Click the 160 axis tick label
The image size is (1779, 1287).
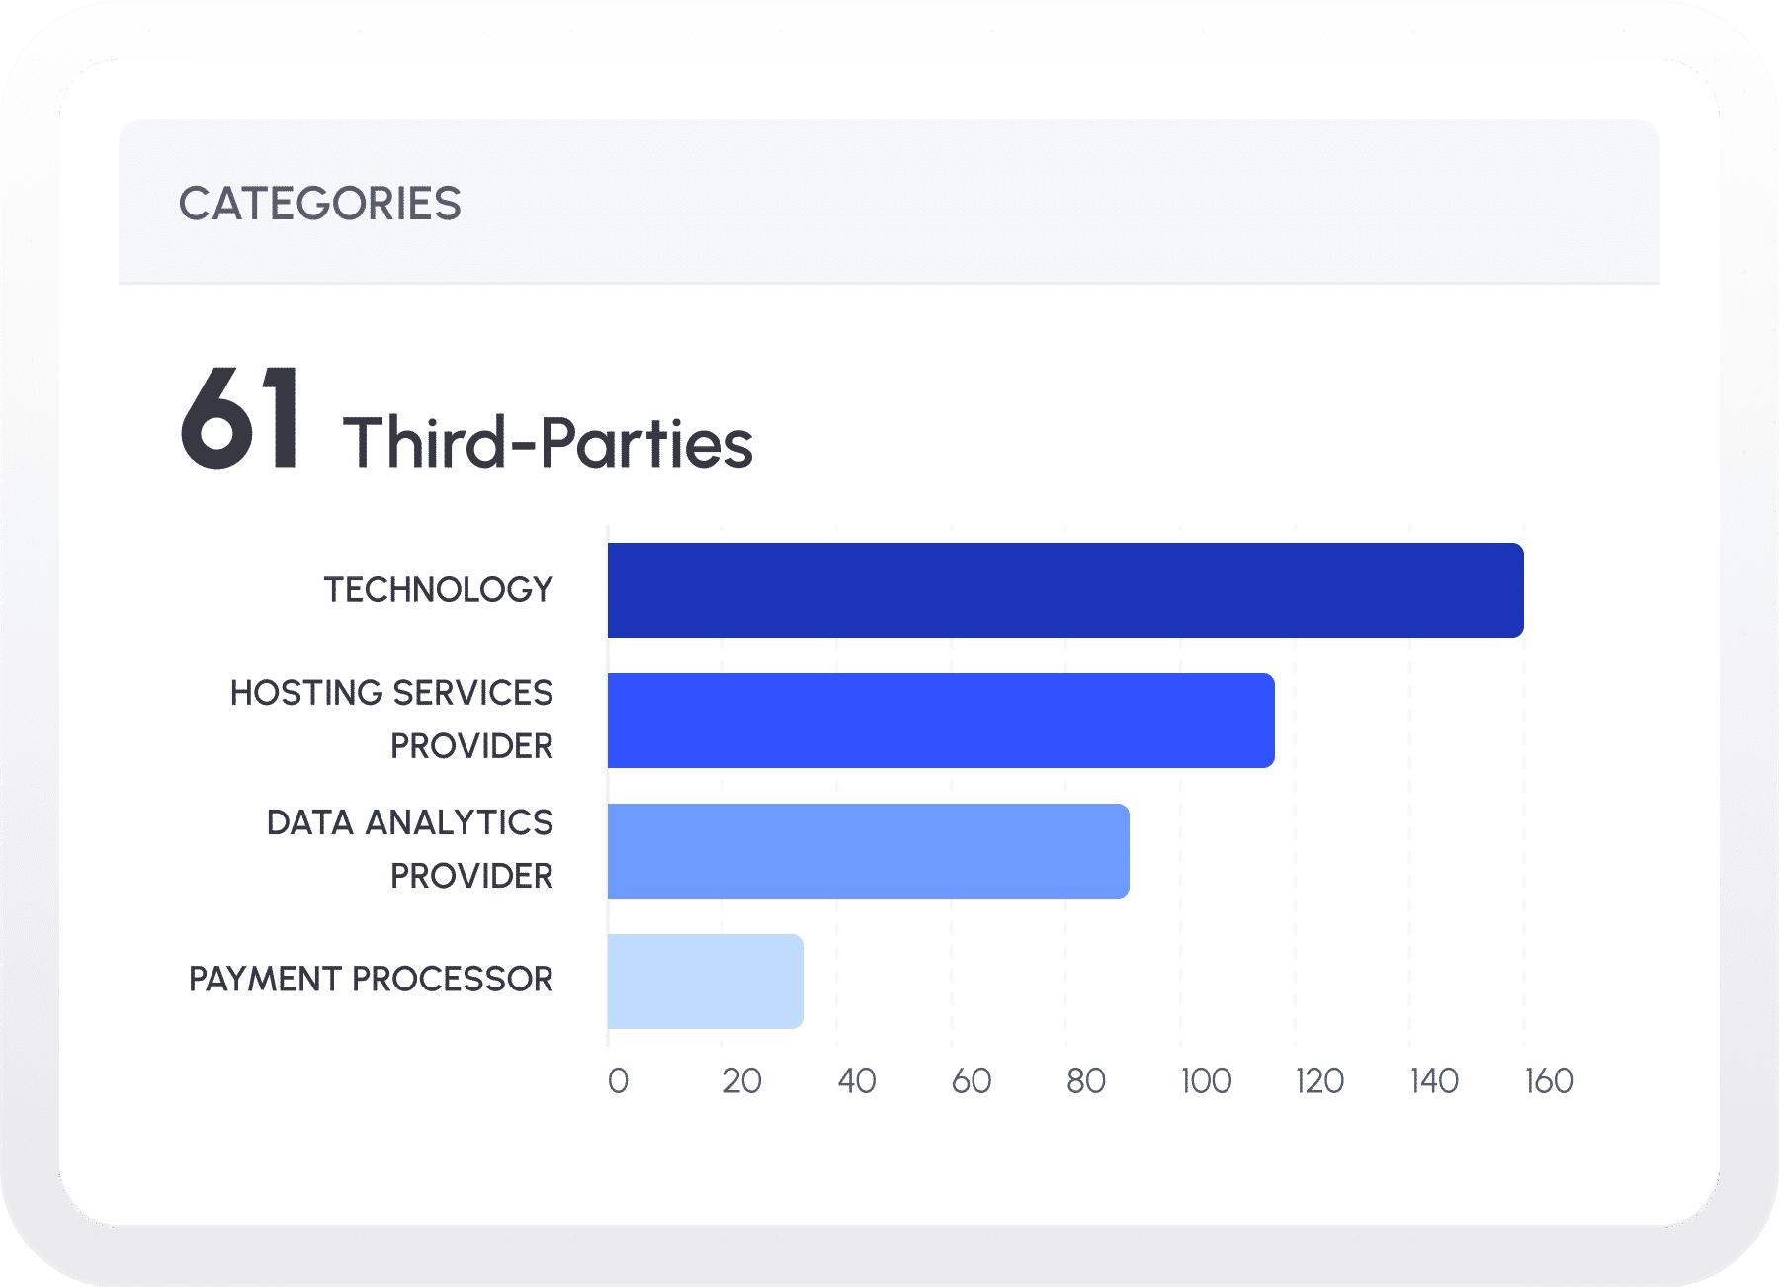pos(1549,1081)
